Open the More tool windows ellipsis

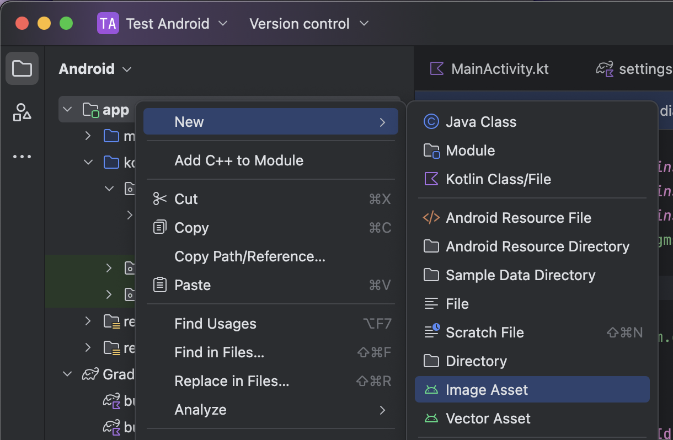click(22, 157)
